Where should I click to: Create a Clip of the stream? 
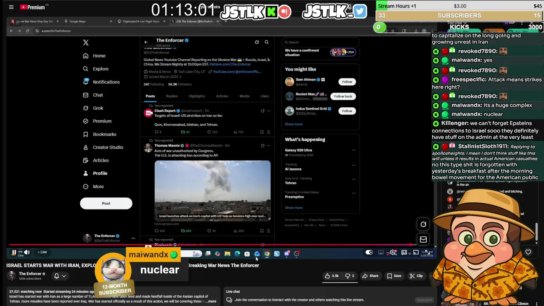[x=416, y=276]
